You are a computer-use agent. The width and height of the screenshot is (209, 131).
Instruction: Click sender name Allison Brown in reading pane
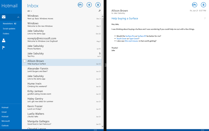[119, 11]
